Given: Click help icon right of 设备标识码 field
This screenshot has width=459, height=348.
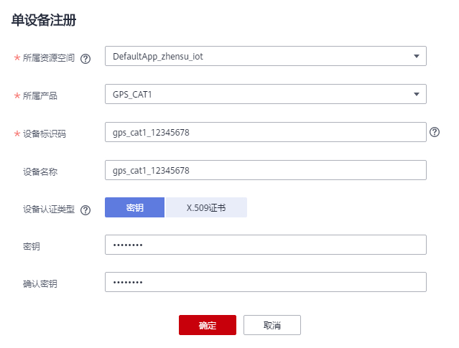Looking at the screenshot, I should [435, 132].
